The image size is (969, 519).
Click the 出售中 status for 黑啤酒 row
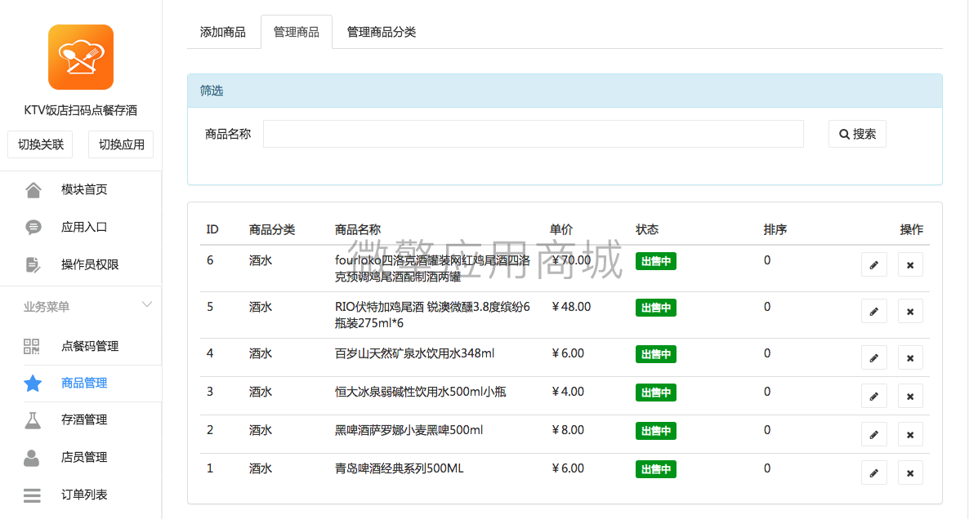click(x=656, y=431)
